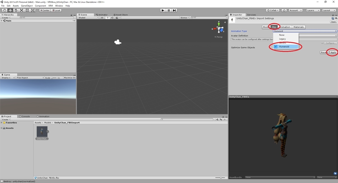Select the Rig tab
338x183 pixels.
point(274,27)
